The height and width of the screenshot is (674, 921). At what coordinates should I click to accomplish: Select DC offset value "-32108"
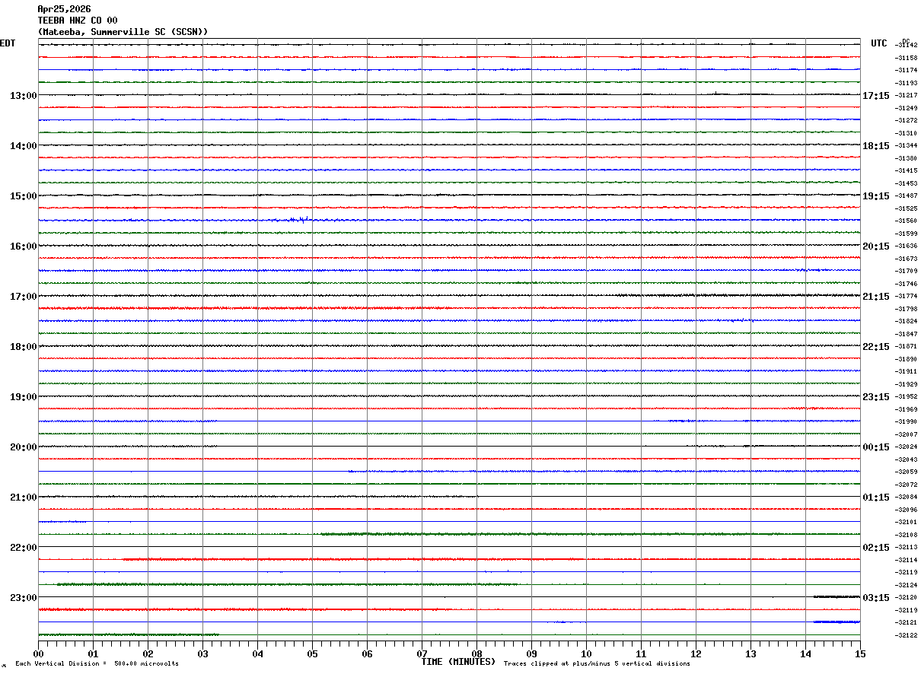907,536
